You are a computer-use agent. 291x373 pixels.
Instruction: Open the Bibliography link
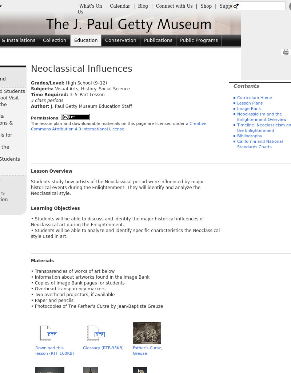coord(250,136)
